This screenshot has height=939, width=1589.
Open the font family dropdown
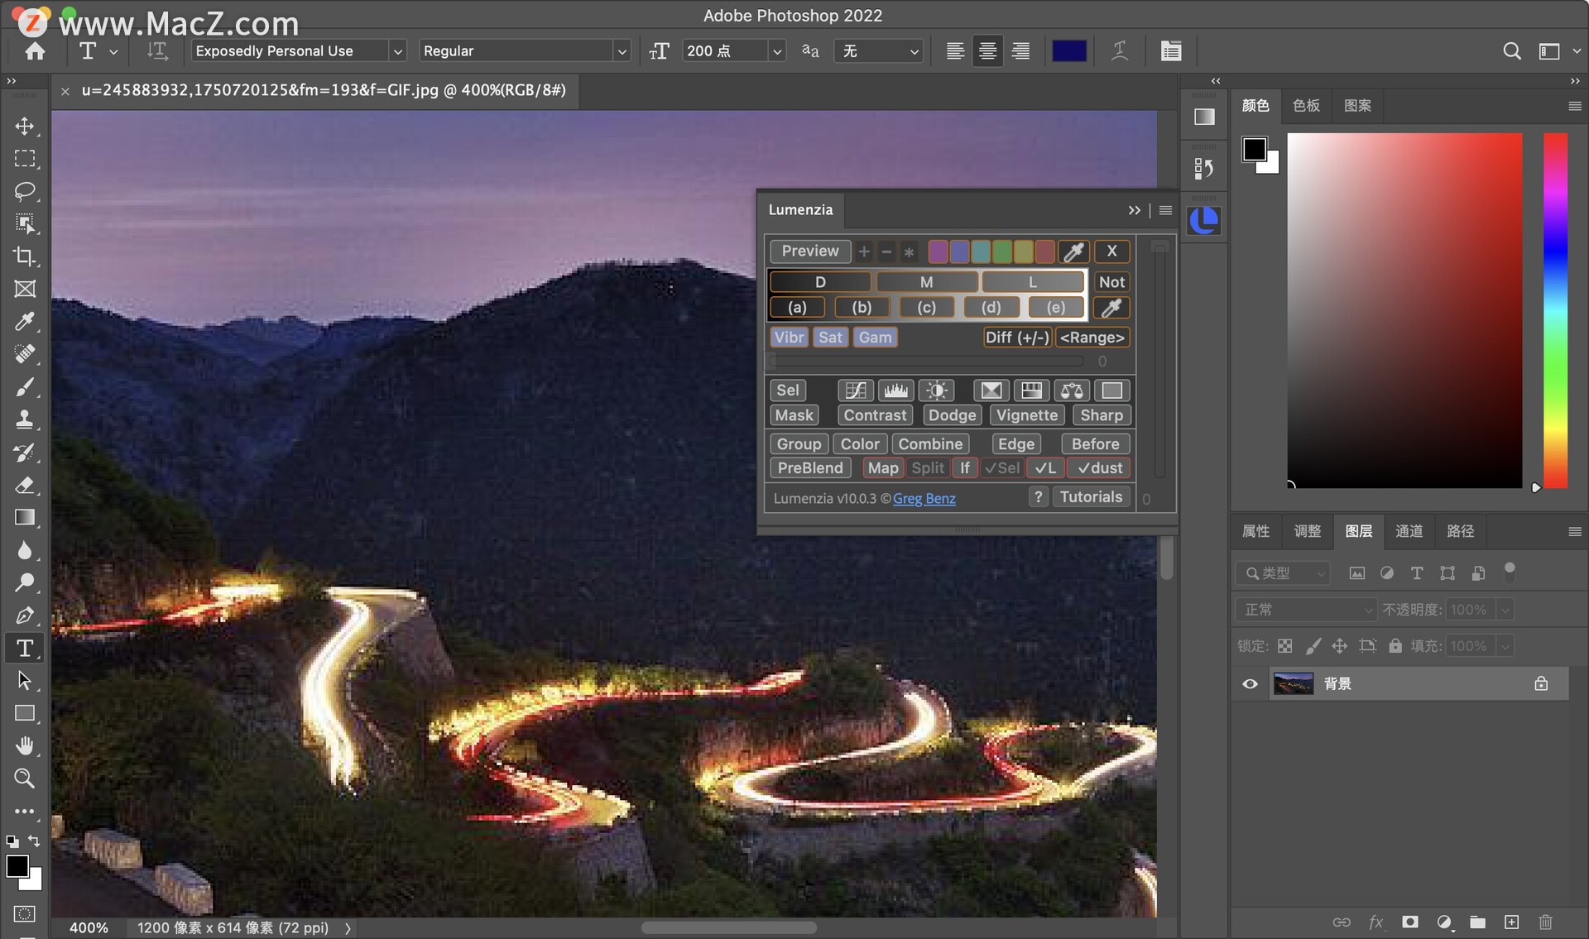(397, 51)
